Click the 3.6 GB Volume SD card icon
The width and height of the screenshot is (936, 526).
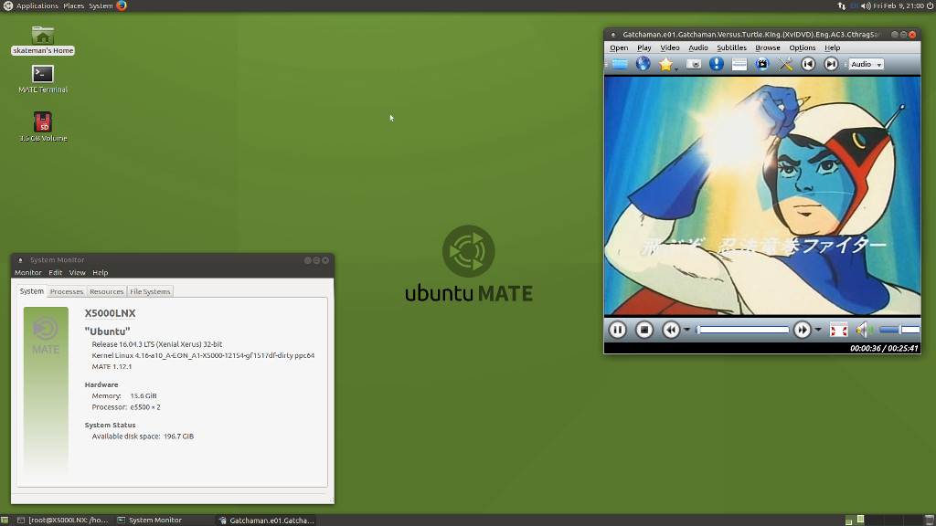[42, 127]
